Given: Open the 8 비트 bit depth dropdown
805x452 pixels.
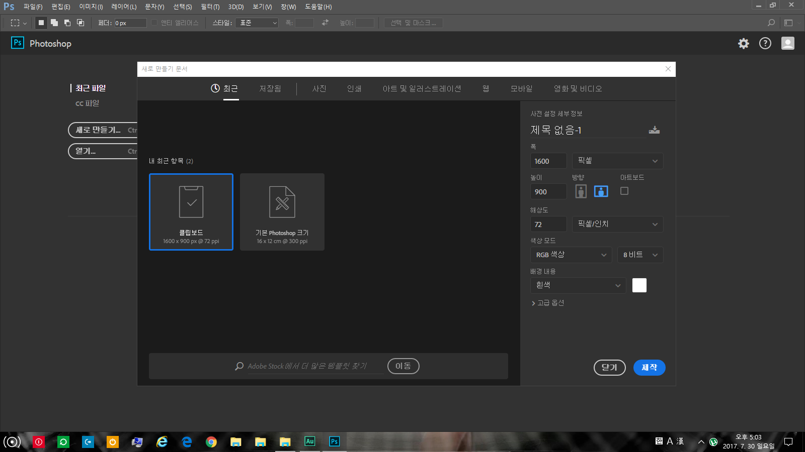Looking at the screenshot, I should coord(640,255).
